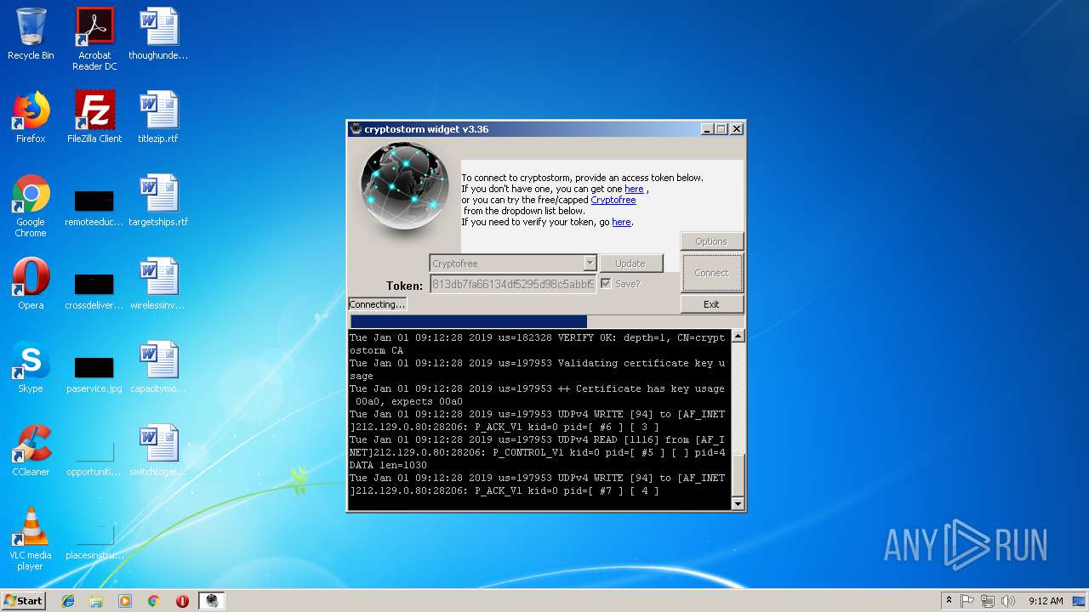Open Opera from the taskbar

tap(182, 601)
